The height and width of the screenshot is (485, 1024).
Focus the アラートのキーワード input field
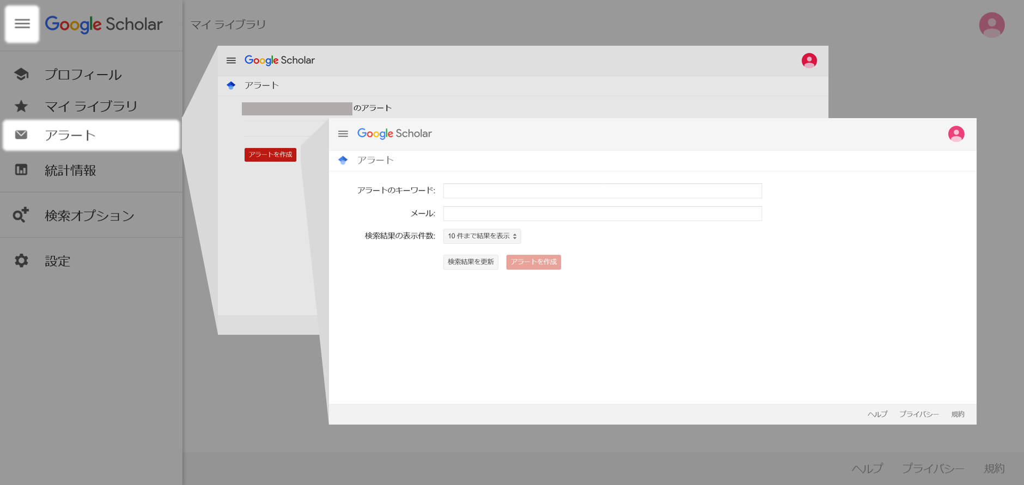(x=602, y=191)
